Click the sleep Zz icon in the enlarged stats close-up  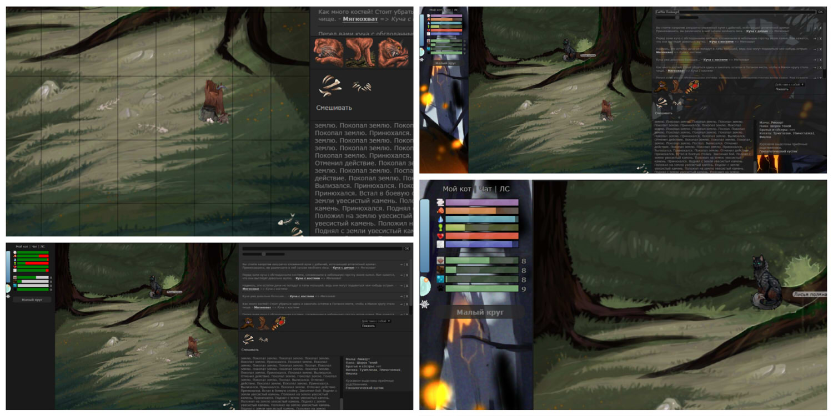click(440, 202)
